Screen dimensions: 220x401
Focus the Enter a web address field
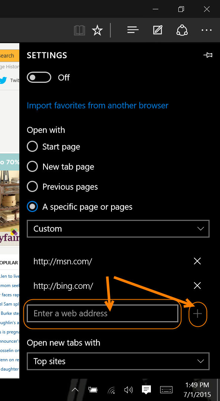pos(103,313)
